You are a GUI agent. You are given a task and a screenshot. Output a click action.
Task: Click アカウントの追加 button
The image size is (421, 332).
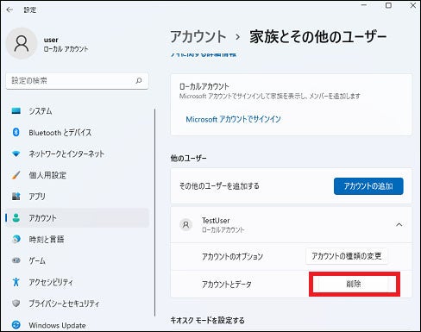point(368,186)
